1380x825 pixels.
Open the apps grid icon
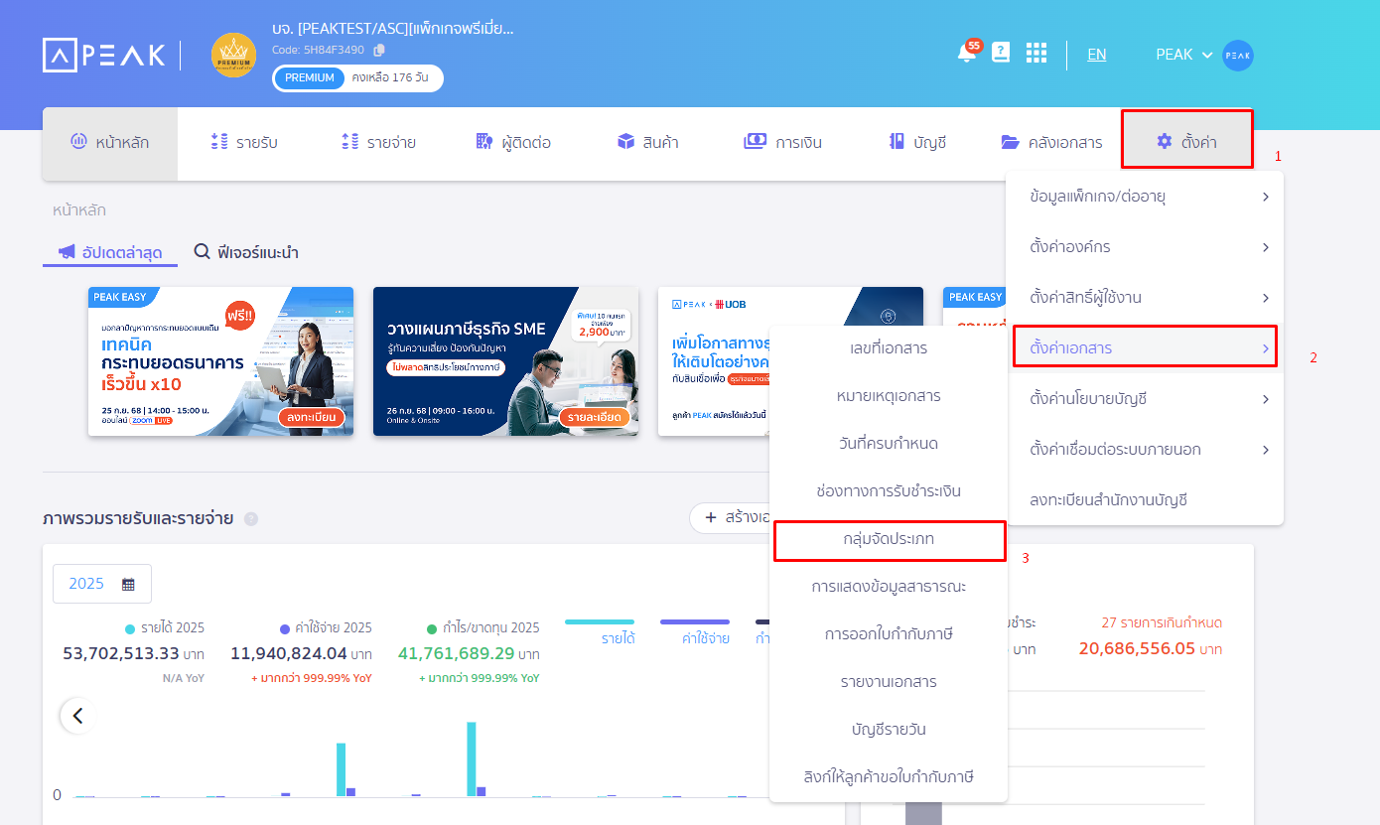pos(1036,54)
